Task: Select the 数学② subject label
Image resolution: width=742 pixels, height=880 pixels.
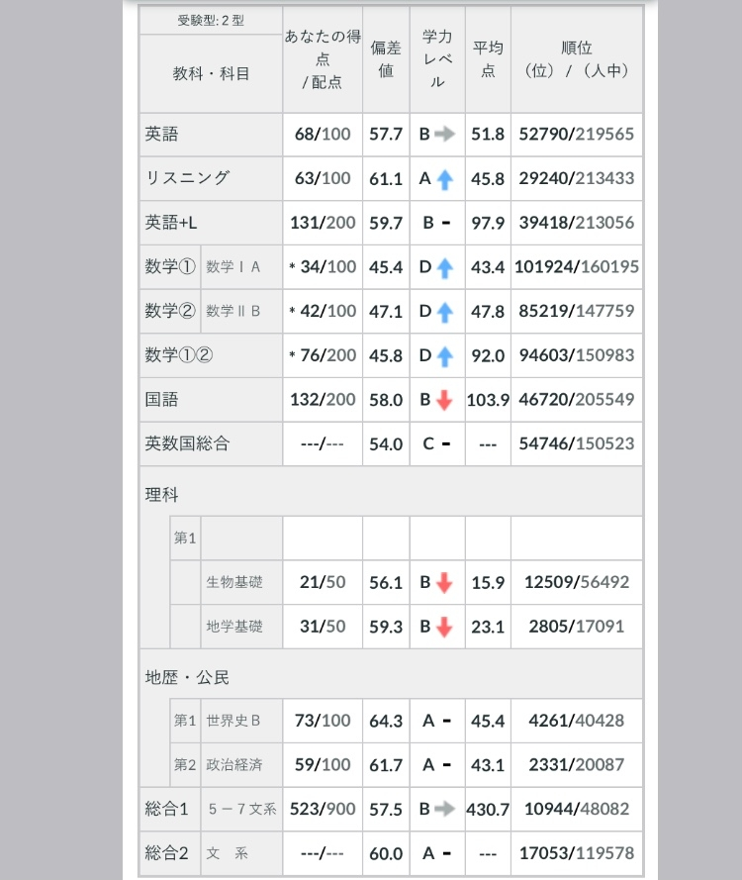Action: [170, 311]
